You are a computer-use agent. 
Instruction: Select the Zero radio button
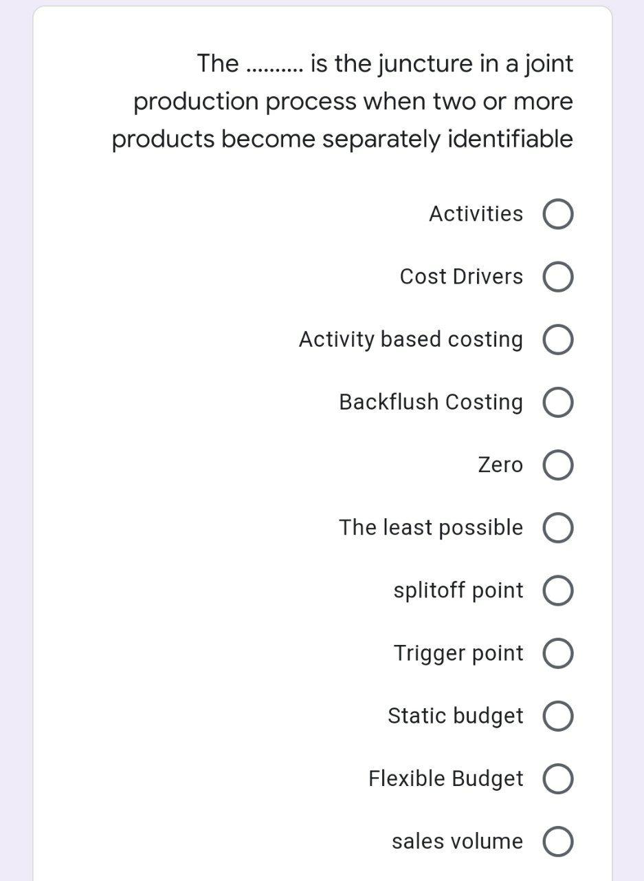coord(557,465)
